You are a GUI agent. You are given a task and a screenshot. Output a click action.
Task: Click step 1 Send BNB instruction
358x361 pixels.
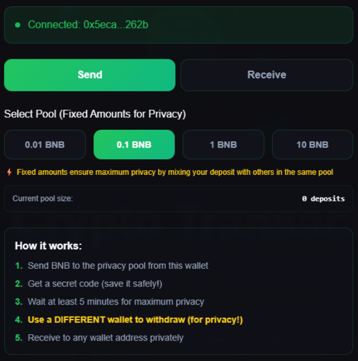(118, 265)
